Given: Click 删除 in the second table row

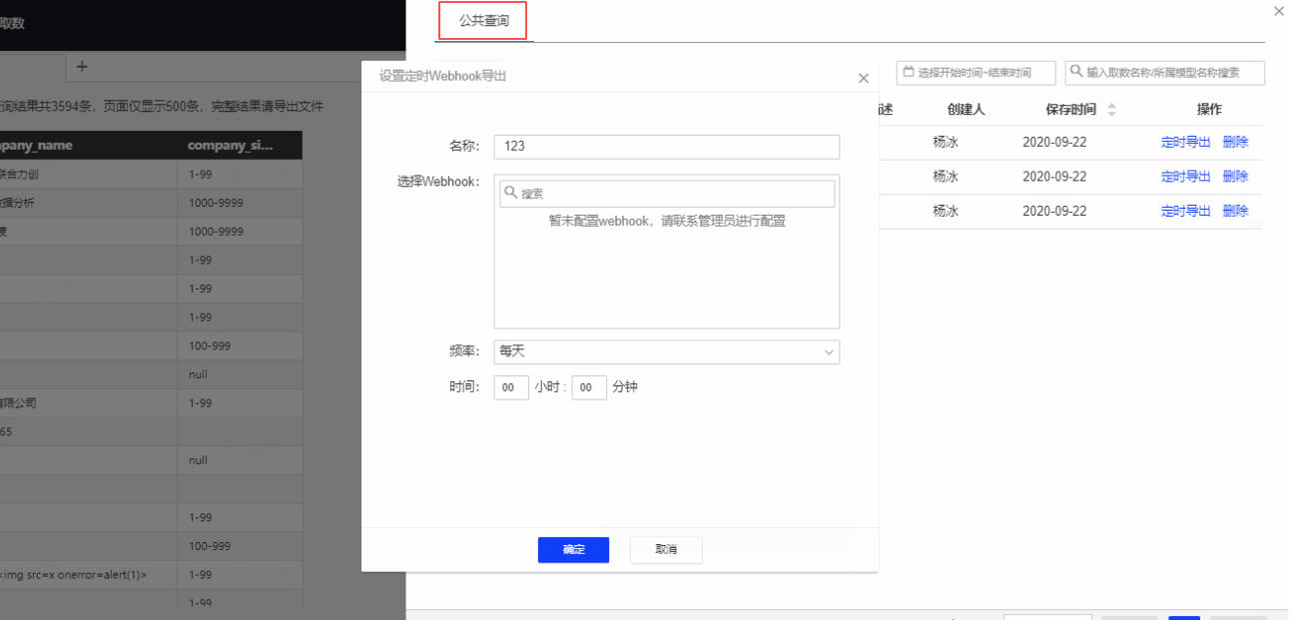Looking at the screenshot, I should pyautogui.click(x=1235, y=176).
